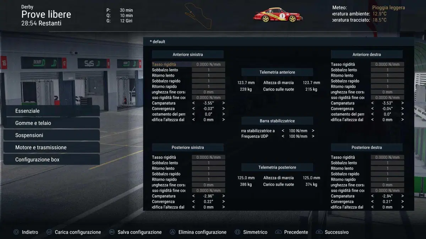426x239 pixels.
Task: Click the track layout map icon
Action: pyautogui.click(x=198, y=16)
